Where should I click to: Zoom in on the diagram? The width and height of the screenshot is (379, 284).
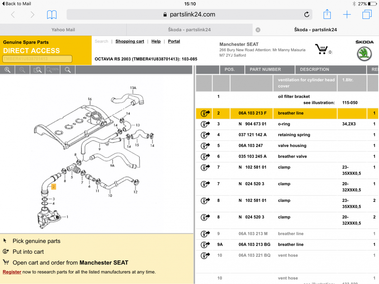pos(7,70)
